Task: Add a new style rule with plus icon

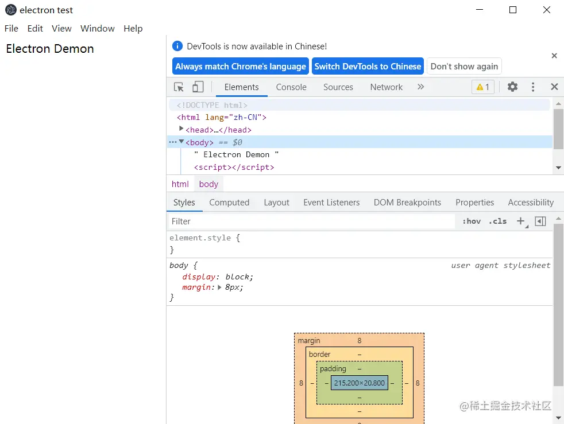Action: tap(520, 221)
